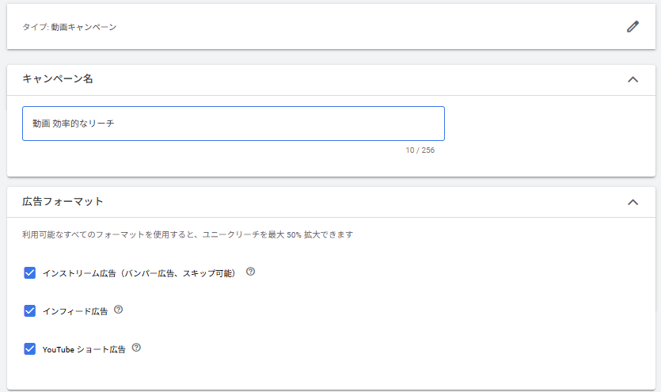The height and width of the screenshot is (392, 661).
Task: Click the 動画 効率的なリーチ text in the field
Action: click(x=74, y=124)
